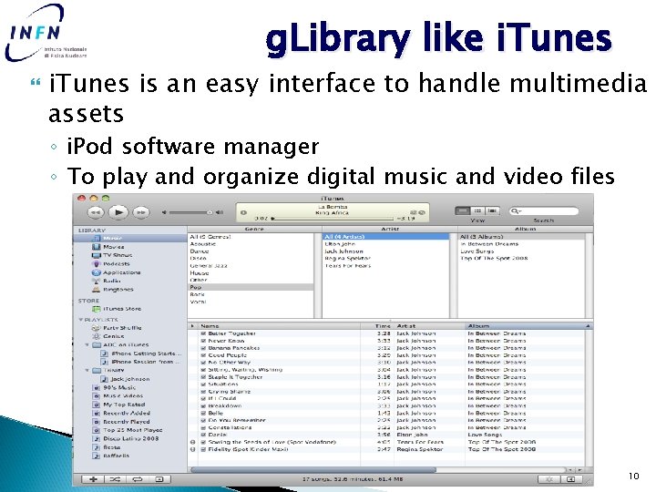Viewport: 656px width, 492px height.
Task: Toggle repeat in the bottom bar
Action: click(138, 479)
